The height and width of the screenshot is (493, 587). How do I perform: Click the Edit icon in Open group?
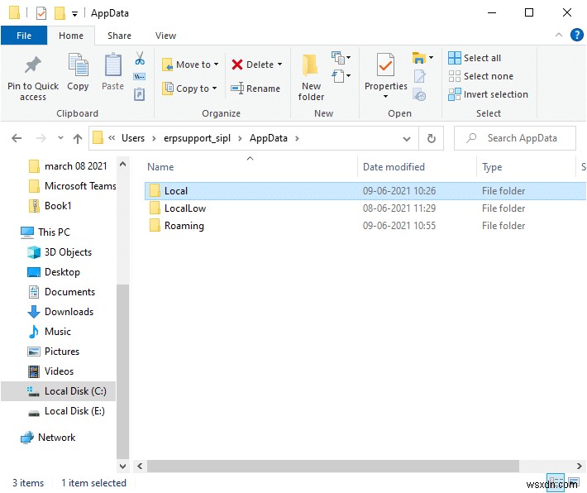coord(419,76)
